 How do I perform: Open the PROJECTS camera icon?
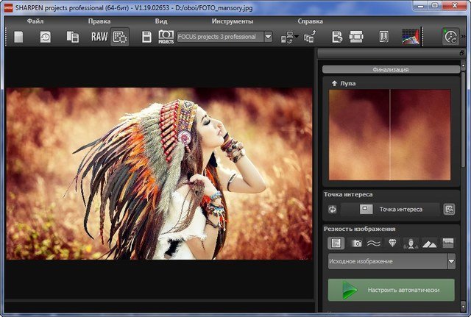tap(166, 37)
